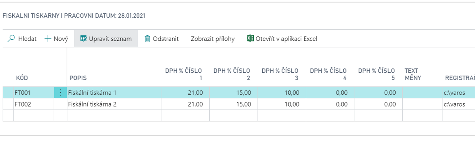Open Zobrazit přílohy
Viewport: 475px width, 144px height.
pos(213,39)
